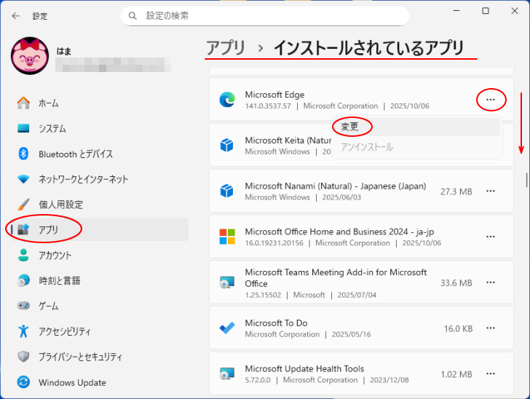Click the Microsoft Keita package icon
This screenshot has width=530, height=399.
coord(227,145)
